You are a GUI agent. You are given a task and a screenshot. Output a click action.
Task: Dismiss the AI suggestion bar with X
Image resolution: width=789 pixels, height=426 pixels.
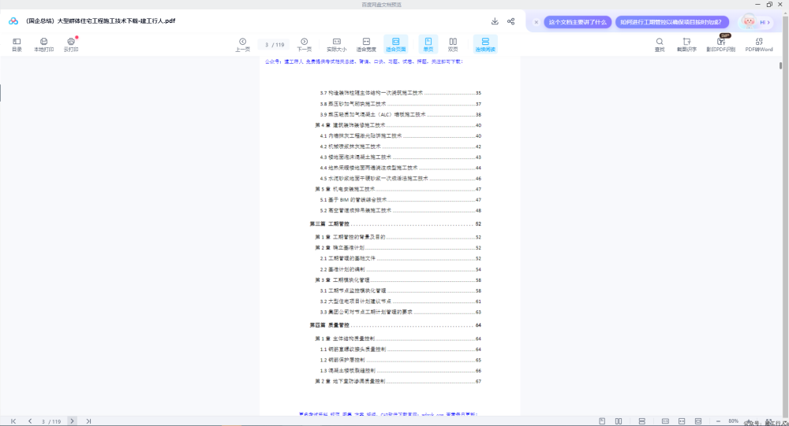coord(537,22)
